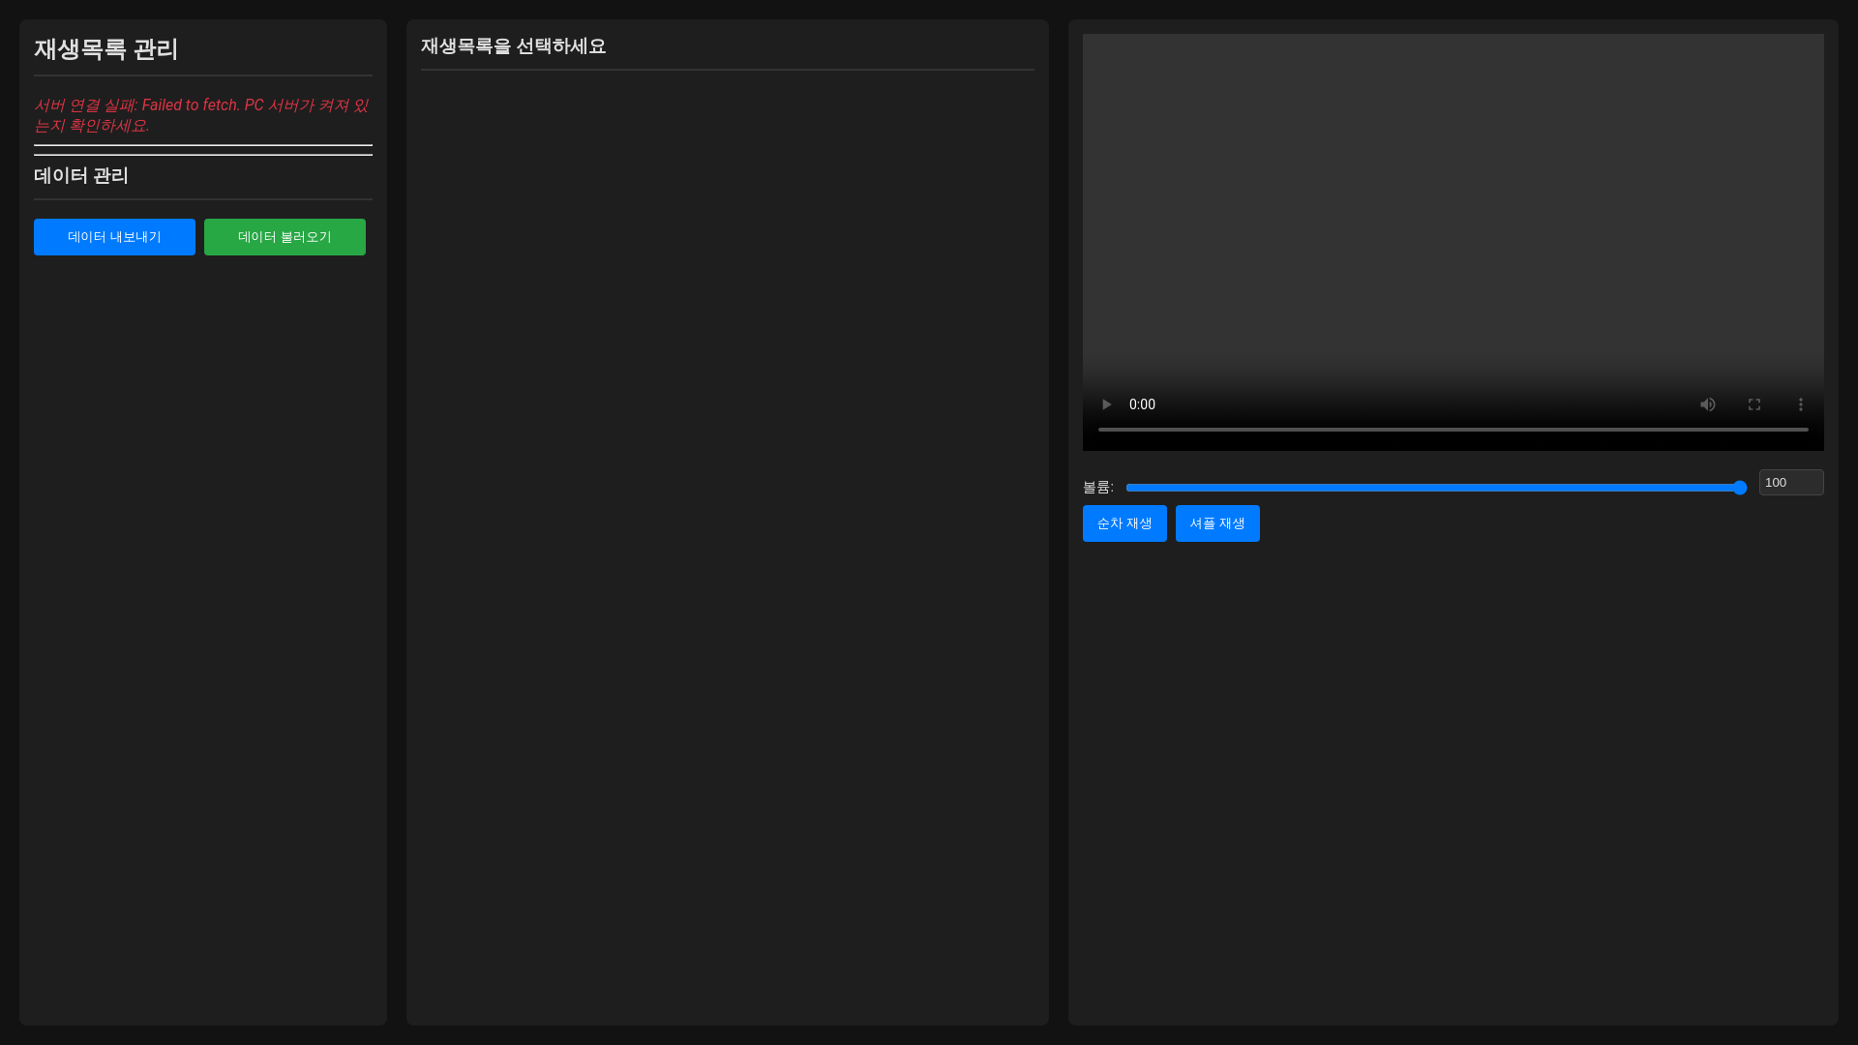Image resolution: width=1858 pixels, height=1045 pixels.
Task: Import data using 데이터 불러오기 button
Action: coord(285,237)
